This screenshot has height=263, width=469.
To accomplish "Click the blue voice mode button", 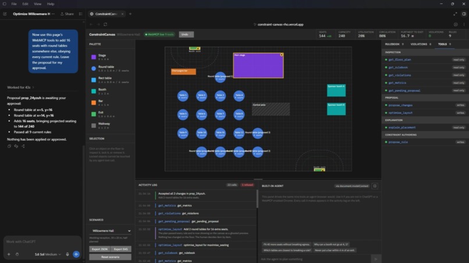I will pyautogui.click(x=76, y=254).
